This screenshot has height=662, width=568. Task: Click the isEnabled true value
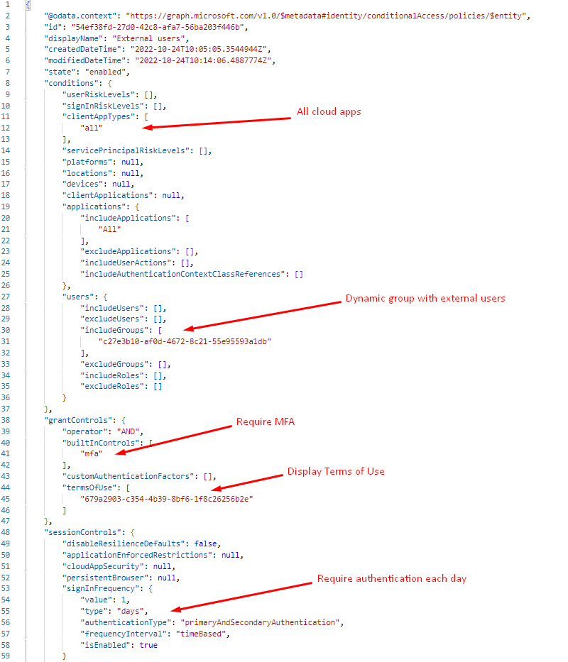tap(148, 645)
